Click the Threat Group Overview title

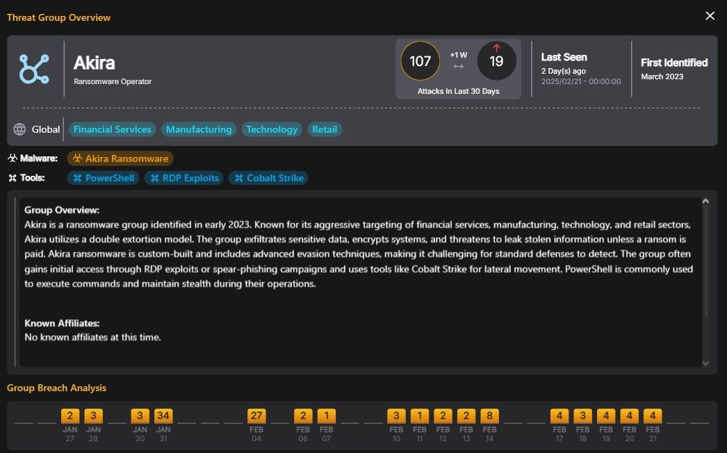(58, 17)
